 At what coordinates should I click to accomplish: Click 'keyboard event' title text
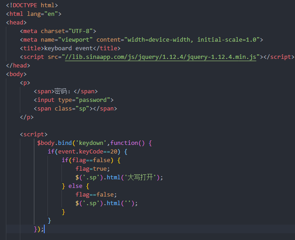click(x=69, y=48)
